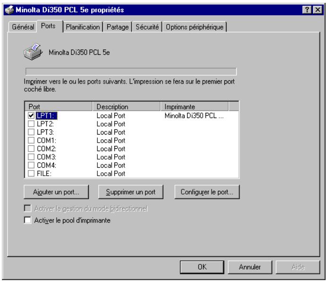Click 'Local Port' description in the COM1: row
Viewport: 326px width, 281px height.
(111, 141)
